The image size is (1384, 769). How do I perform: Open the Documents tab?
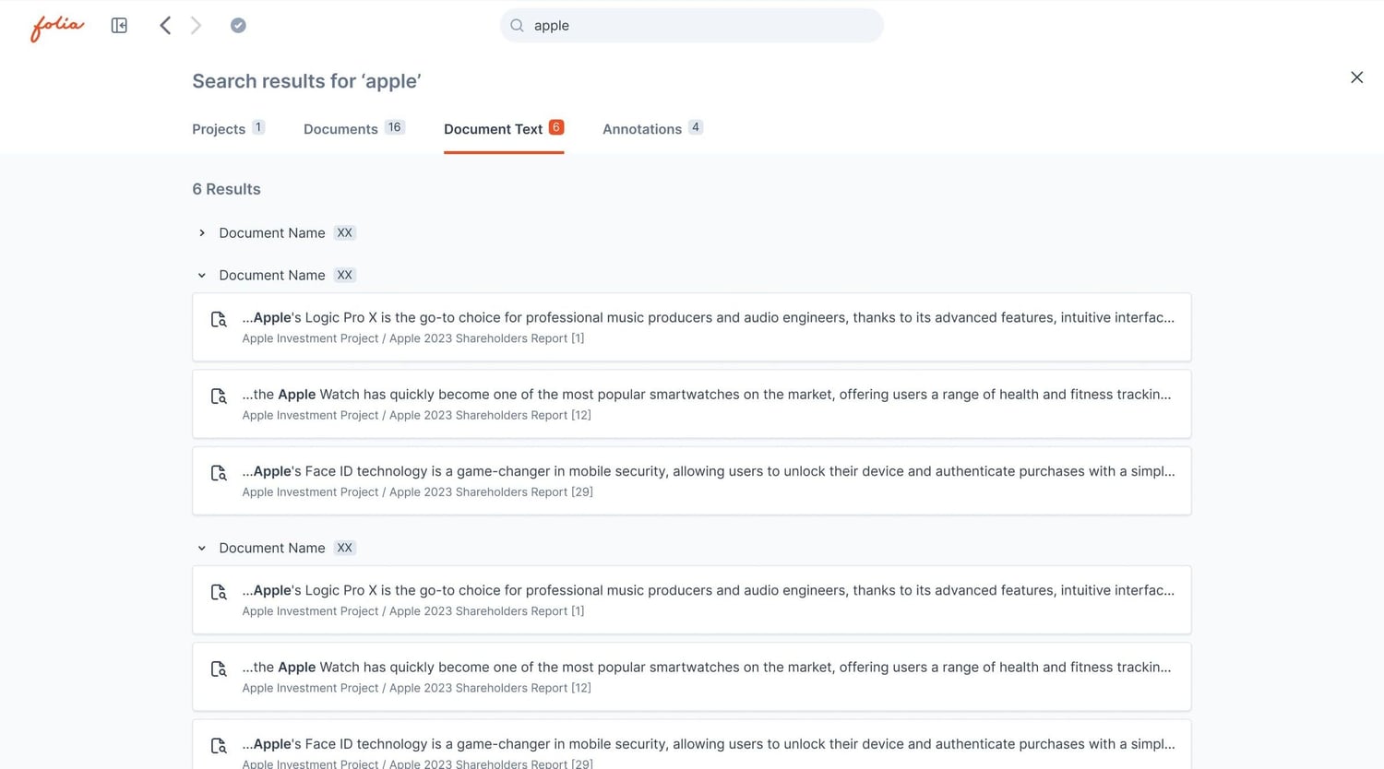(353, 129)
